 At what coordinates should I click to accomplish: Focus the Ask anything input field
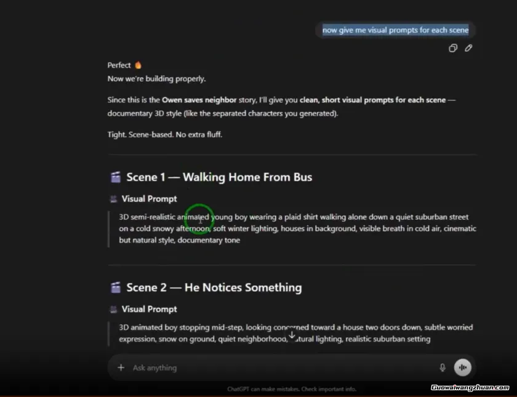pyautogui.click(x=277, y=367)
